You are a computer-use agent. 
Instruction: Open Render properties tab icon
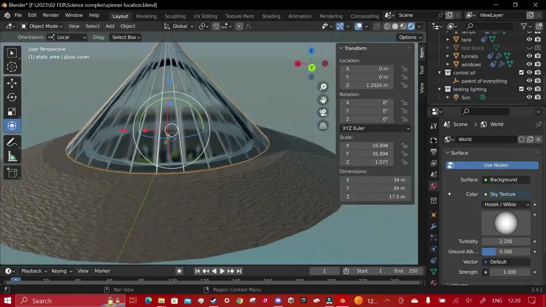click(433, 140)
